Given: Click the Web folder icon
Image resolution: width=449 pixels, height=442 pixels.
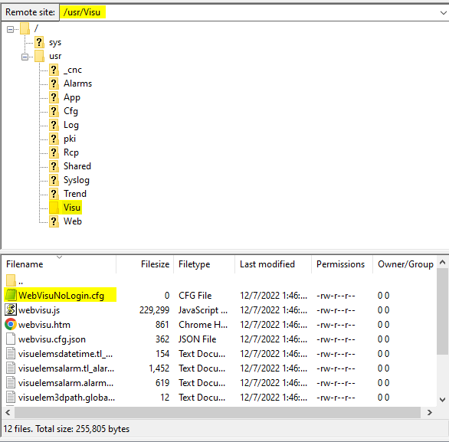Looking at the screenshot, I should [x=54, y=221].
